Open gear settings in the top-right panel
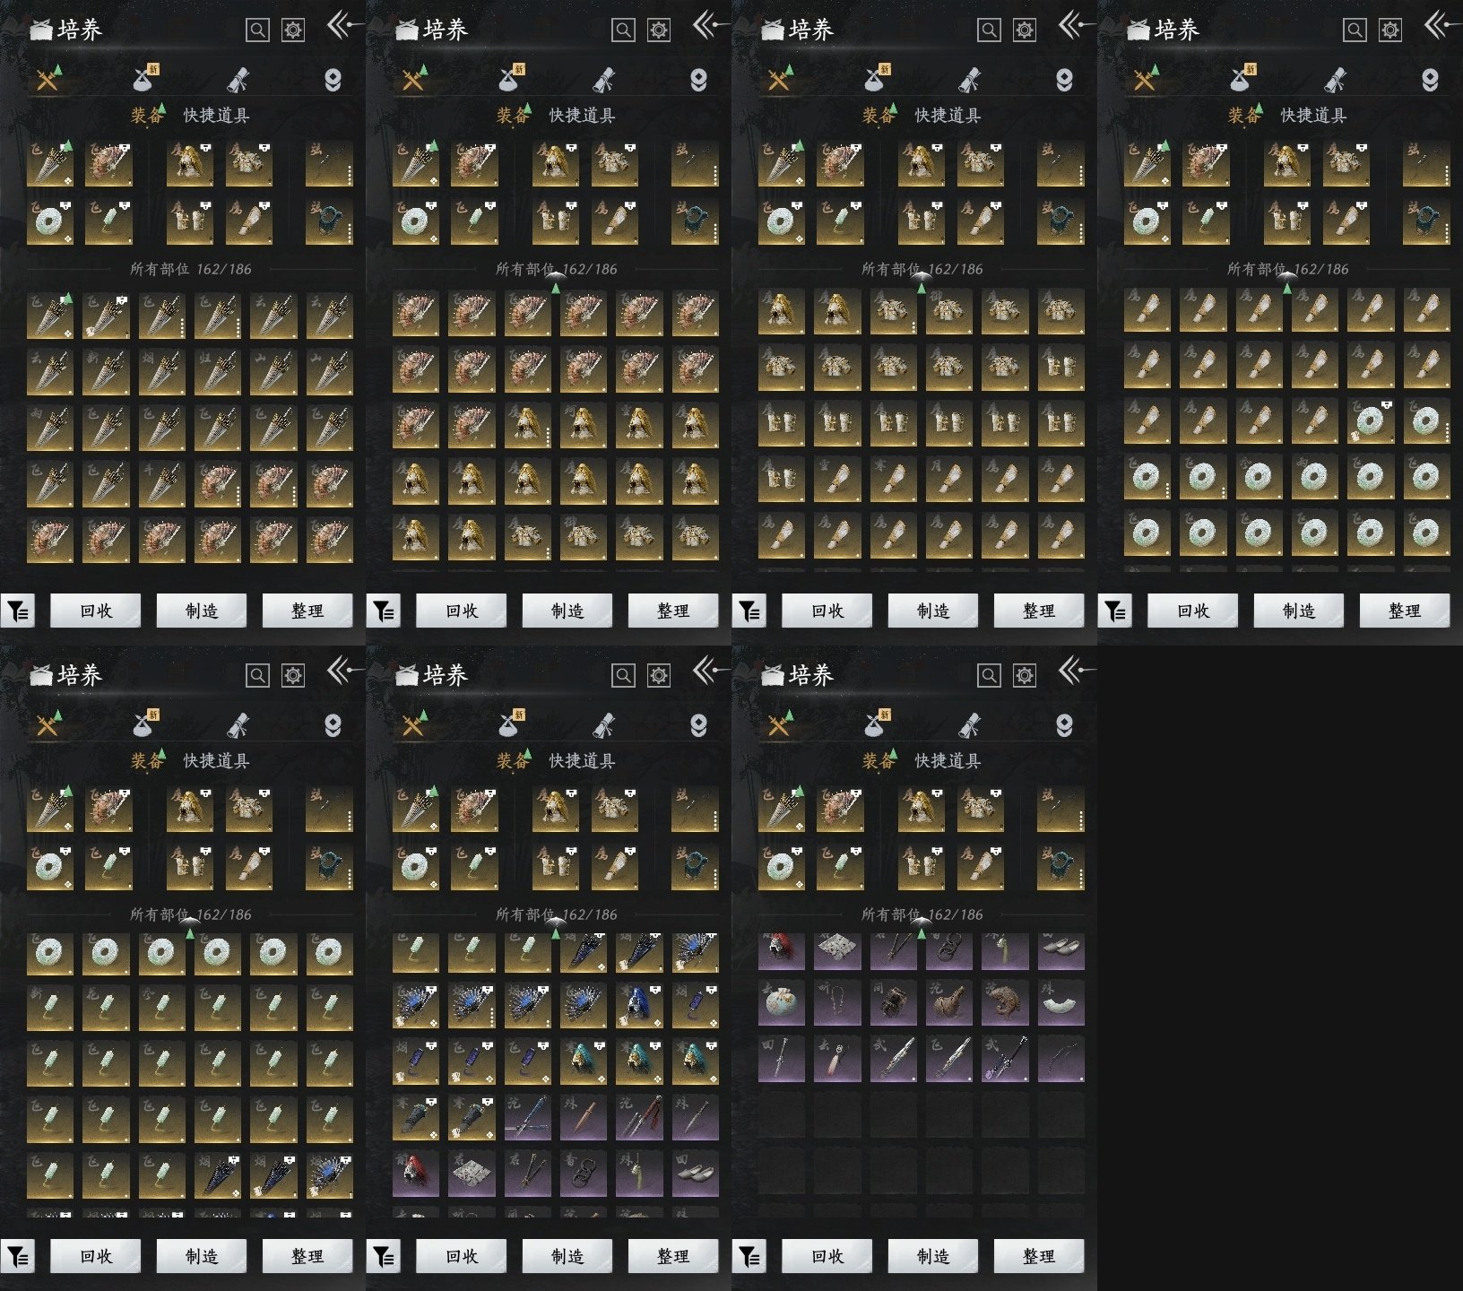Screen dimensions: 1463x1291 coord(1390,30)
